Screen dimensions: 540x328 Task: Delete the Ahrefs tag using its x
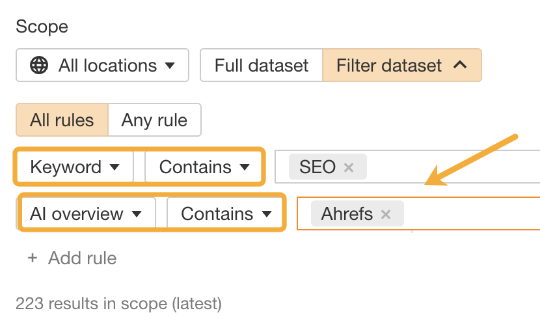(386, 214)
